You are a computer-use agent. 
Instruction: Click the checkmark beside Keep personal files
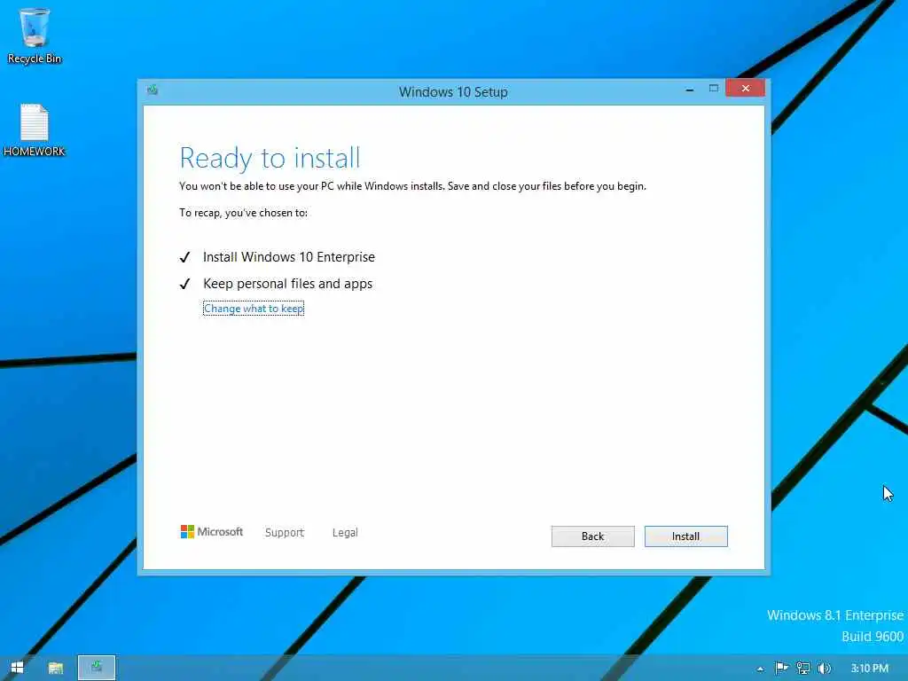tap(184, 284)
